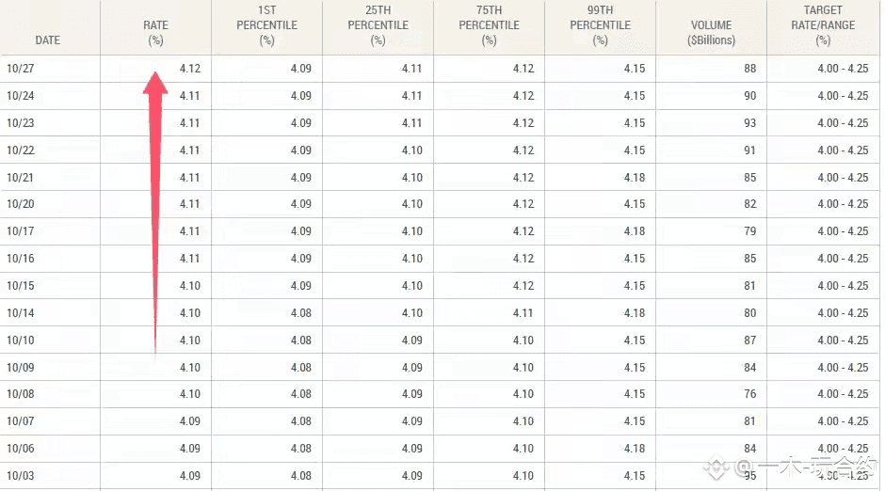Click the 1ST PERCENTILE column header

tap(266, 25)
